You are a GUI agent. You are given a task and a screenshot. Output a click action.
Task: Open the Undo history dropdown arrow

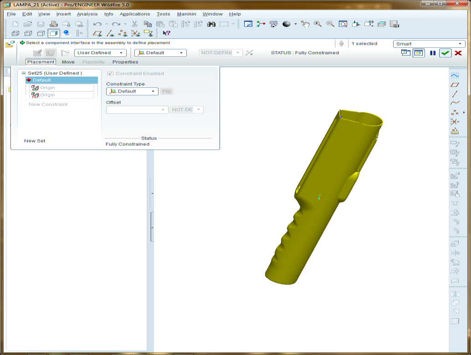coord(106,24)
